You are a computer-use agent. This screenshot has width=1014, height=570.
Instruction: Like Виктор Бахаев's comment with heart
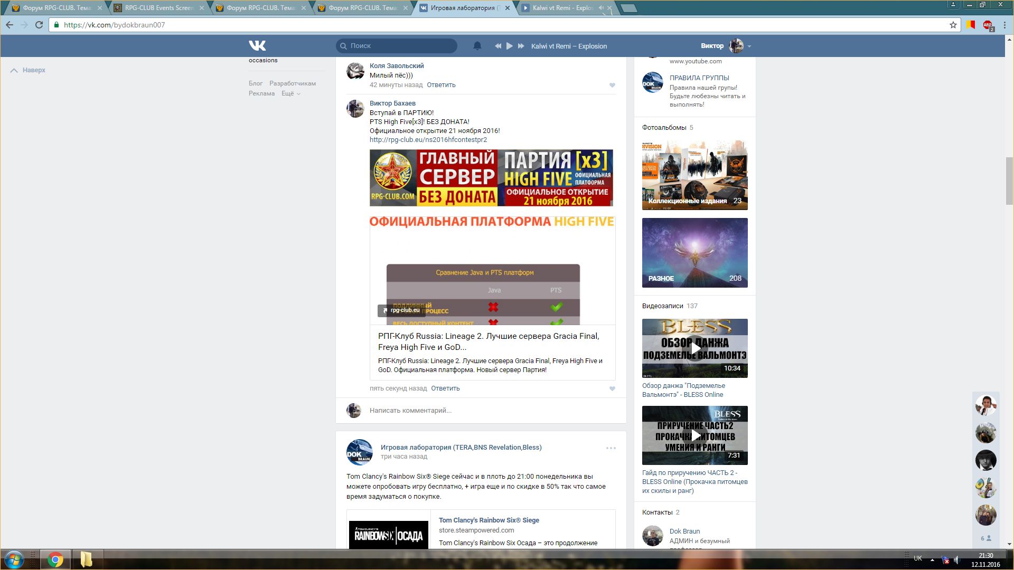612,389
